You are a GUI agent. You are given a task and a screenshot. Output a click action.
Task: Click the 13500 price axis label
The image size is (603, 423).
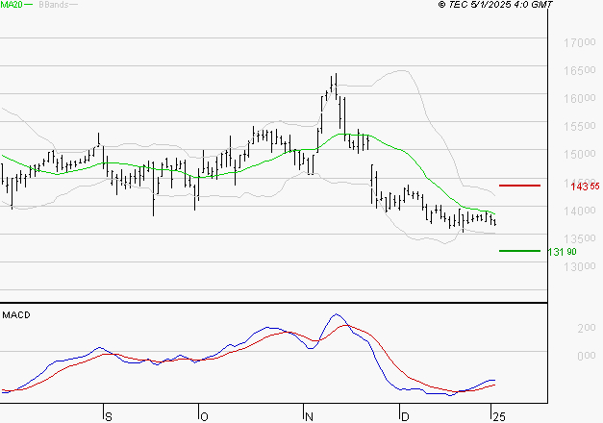[x=580, y=238]
